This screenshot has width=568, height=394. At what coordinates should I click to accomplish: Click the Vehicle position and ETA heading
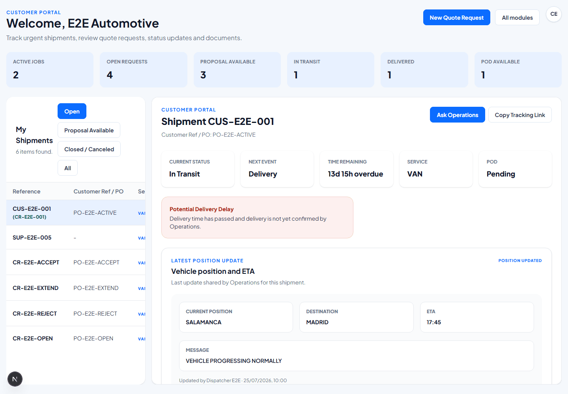click(213, 271)
